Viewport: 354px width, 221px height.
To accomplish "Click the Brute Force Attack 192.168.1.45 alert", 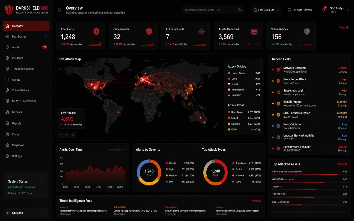I will point(309,81).
